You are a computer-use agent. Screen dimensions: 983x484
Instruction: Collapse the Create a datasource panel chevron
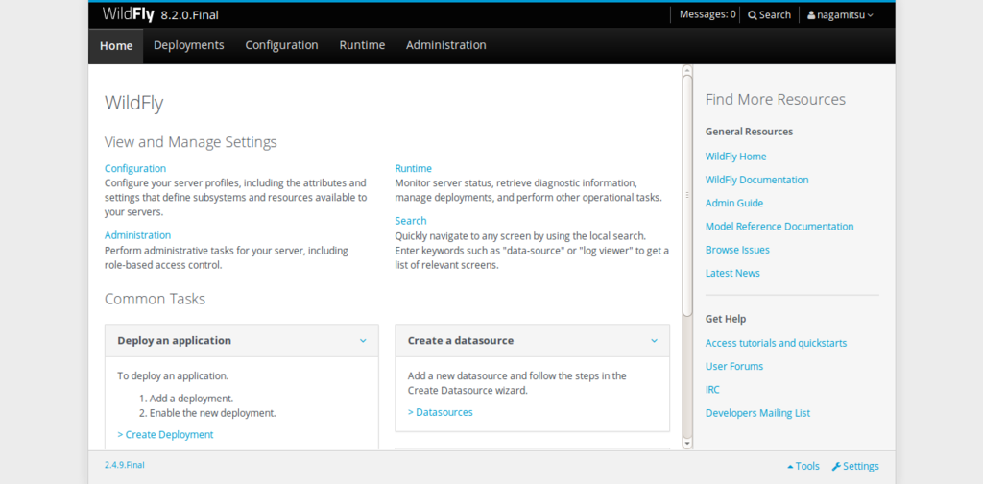click(x=654, y=340)
